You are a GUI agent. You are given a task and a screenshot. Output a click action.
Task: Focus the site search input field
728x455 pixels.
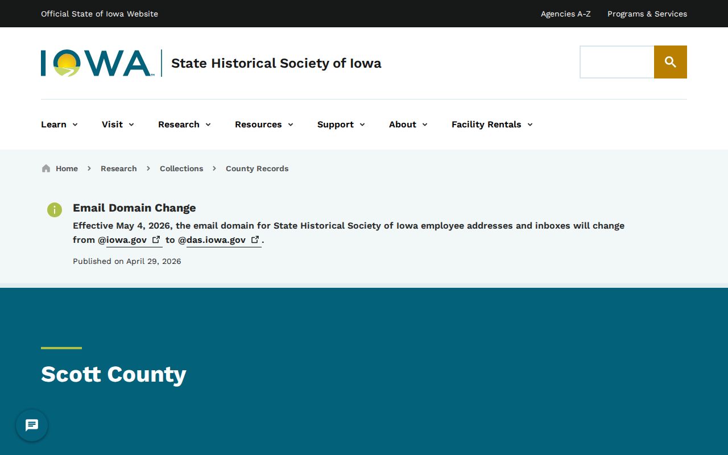[617, 62]
